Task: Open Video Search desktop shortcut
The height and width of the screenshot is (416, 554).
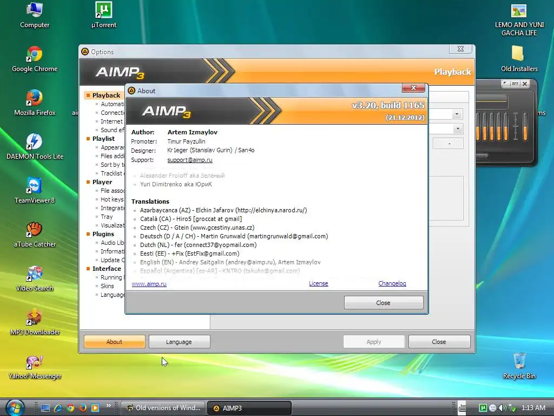Action: (34, 279)
